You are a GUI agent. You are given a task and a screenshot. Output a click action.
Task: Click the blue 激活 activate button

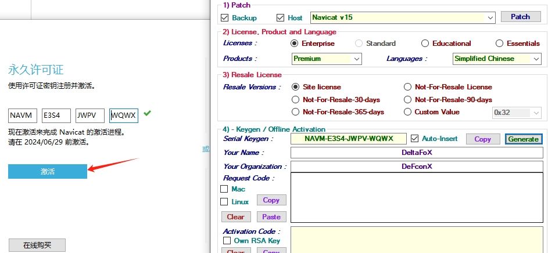48,171
